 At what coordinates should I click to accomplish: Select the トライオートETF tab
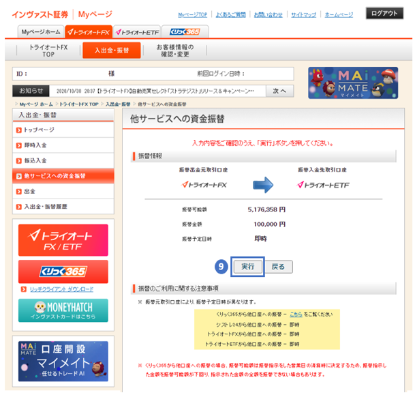(x=137, y=32)
